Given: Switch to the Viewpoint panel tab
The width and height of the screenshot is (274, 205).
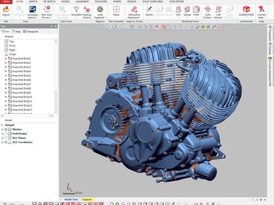Looking at the screenshot, I should click(31, 31).
